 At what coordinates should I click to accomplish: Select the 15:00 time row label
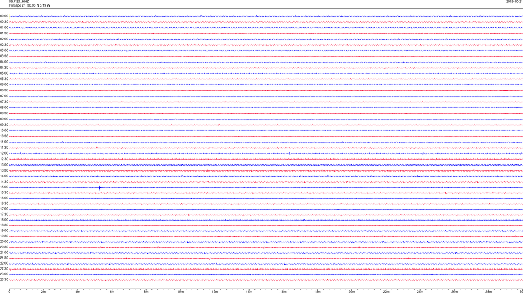(4, 187)
